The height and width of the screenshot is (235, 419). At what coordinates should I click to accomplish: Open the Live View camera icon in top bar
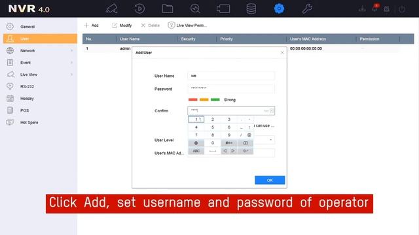click(x=112, y=8)
